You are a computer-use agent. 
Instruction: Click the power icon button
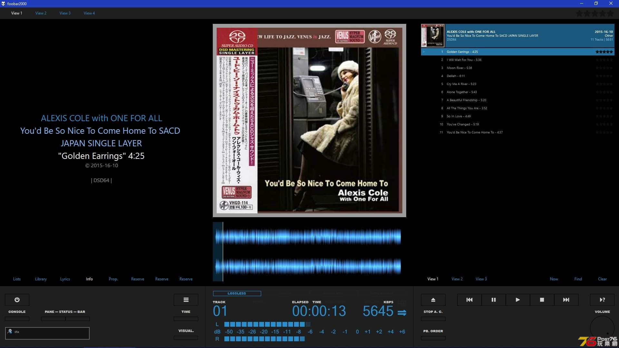pos(17,300)
